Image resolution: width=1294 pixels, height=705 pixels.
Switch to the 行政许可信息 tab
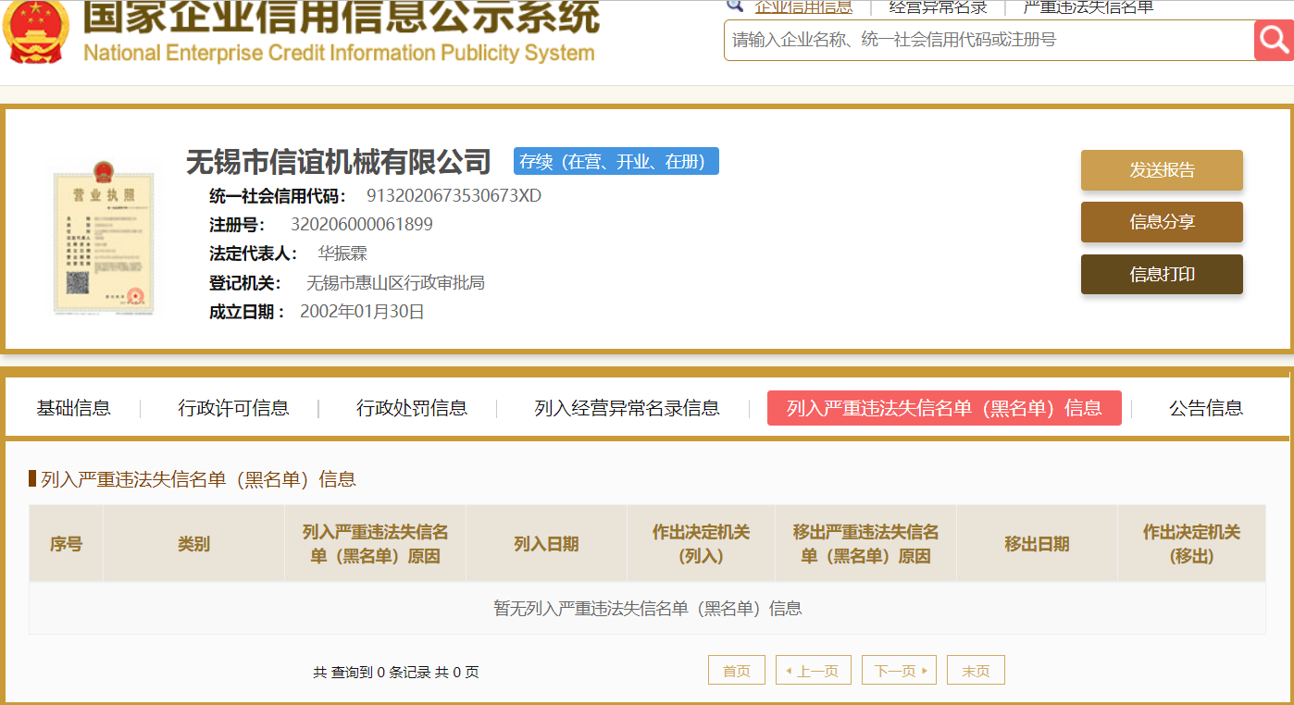233,408
